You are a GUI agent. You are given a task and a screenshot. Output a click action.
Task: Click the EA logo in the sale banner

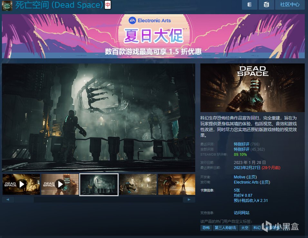click(132, 20)
